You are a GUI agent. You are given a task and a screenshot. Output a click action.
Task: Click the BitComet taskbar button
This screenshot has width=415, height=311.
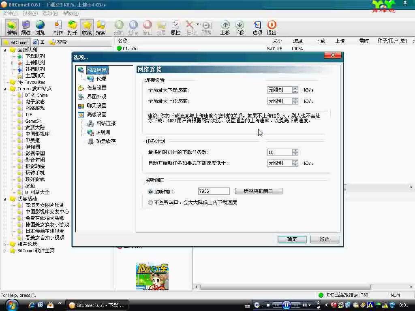click(x=97, y=305)
